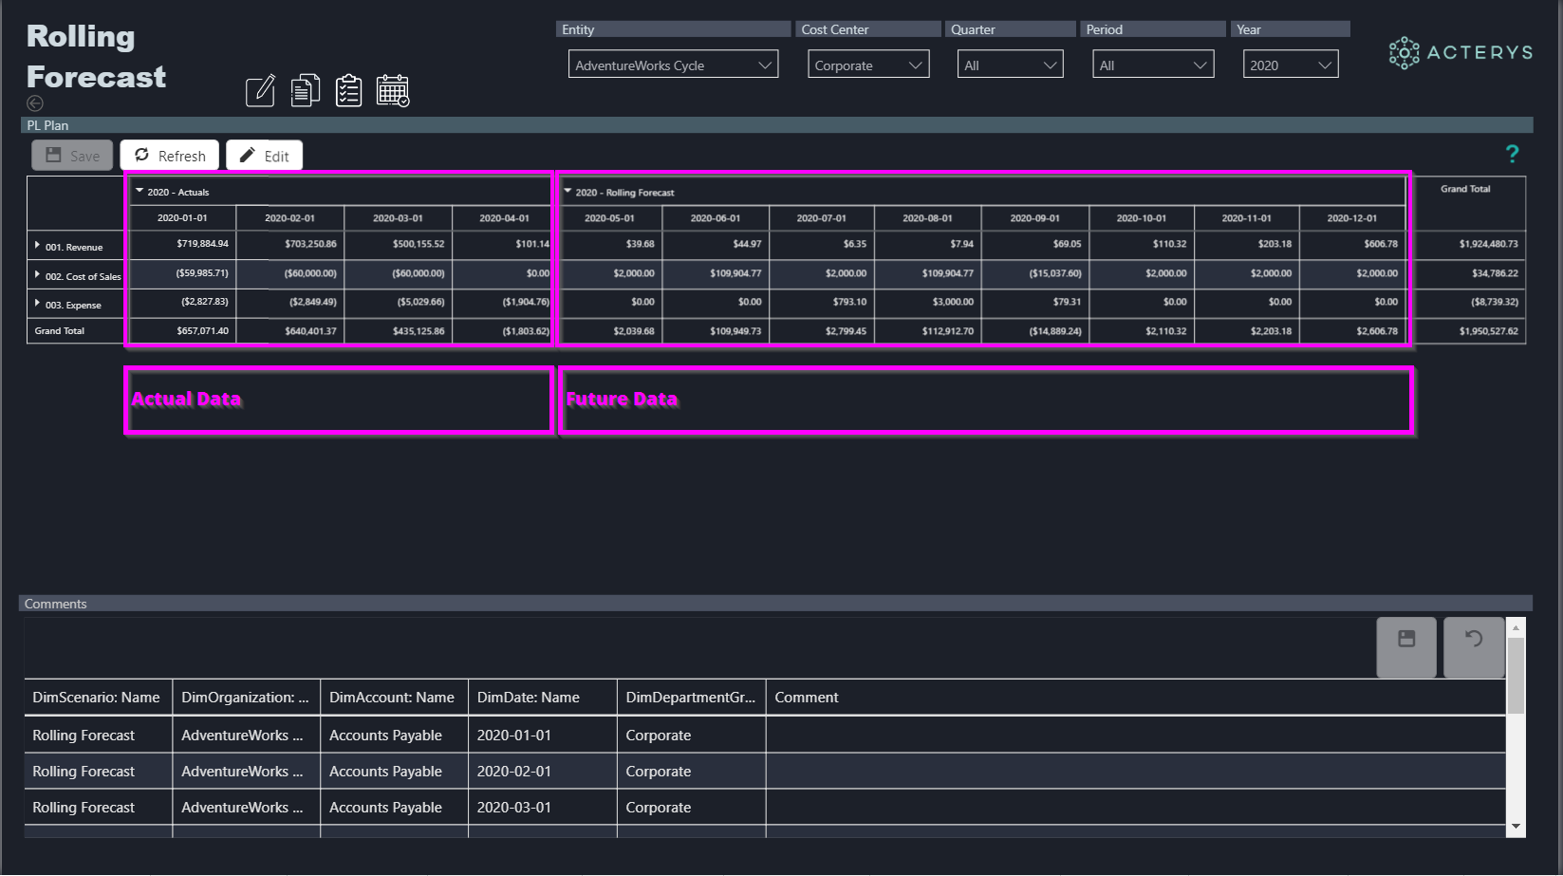The width and height of the screenshot is (1563, 876).
Task: Click the comments save disk icon
Action: coord(1406,639)
